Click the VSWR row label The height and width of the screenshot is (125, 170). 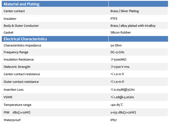point(8,97)
